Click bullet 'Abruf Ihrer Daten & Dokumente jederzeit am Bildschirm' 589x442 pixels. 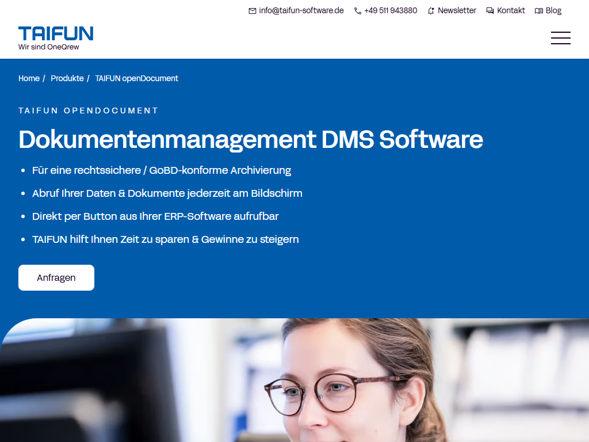click(x=167, y=193)
